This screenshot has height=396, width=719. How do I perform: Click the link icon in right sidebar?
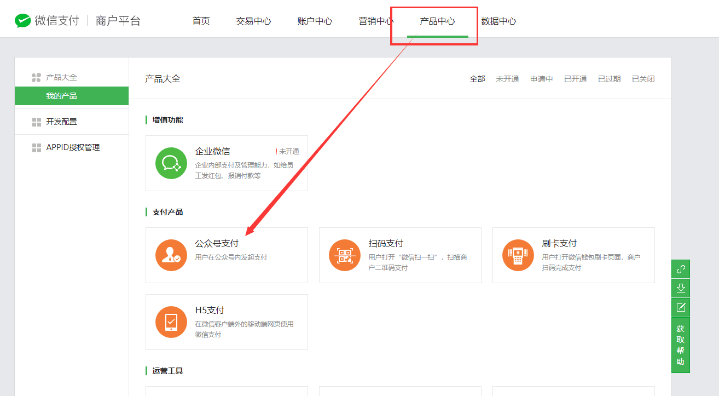point(681,269)
